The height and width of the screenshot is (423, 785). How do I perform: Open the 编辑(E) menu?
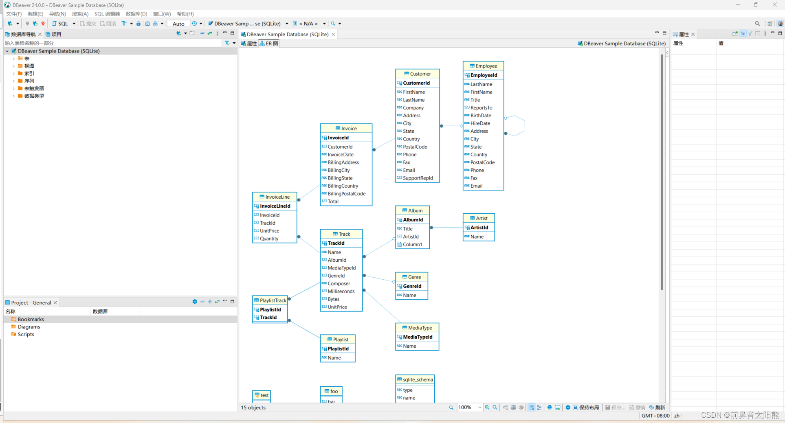[35, 14]
